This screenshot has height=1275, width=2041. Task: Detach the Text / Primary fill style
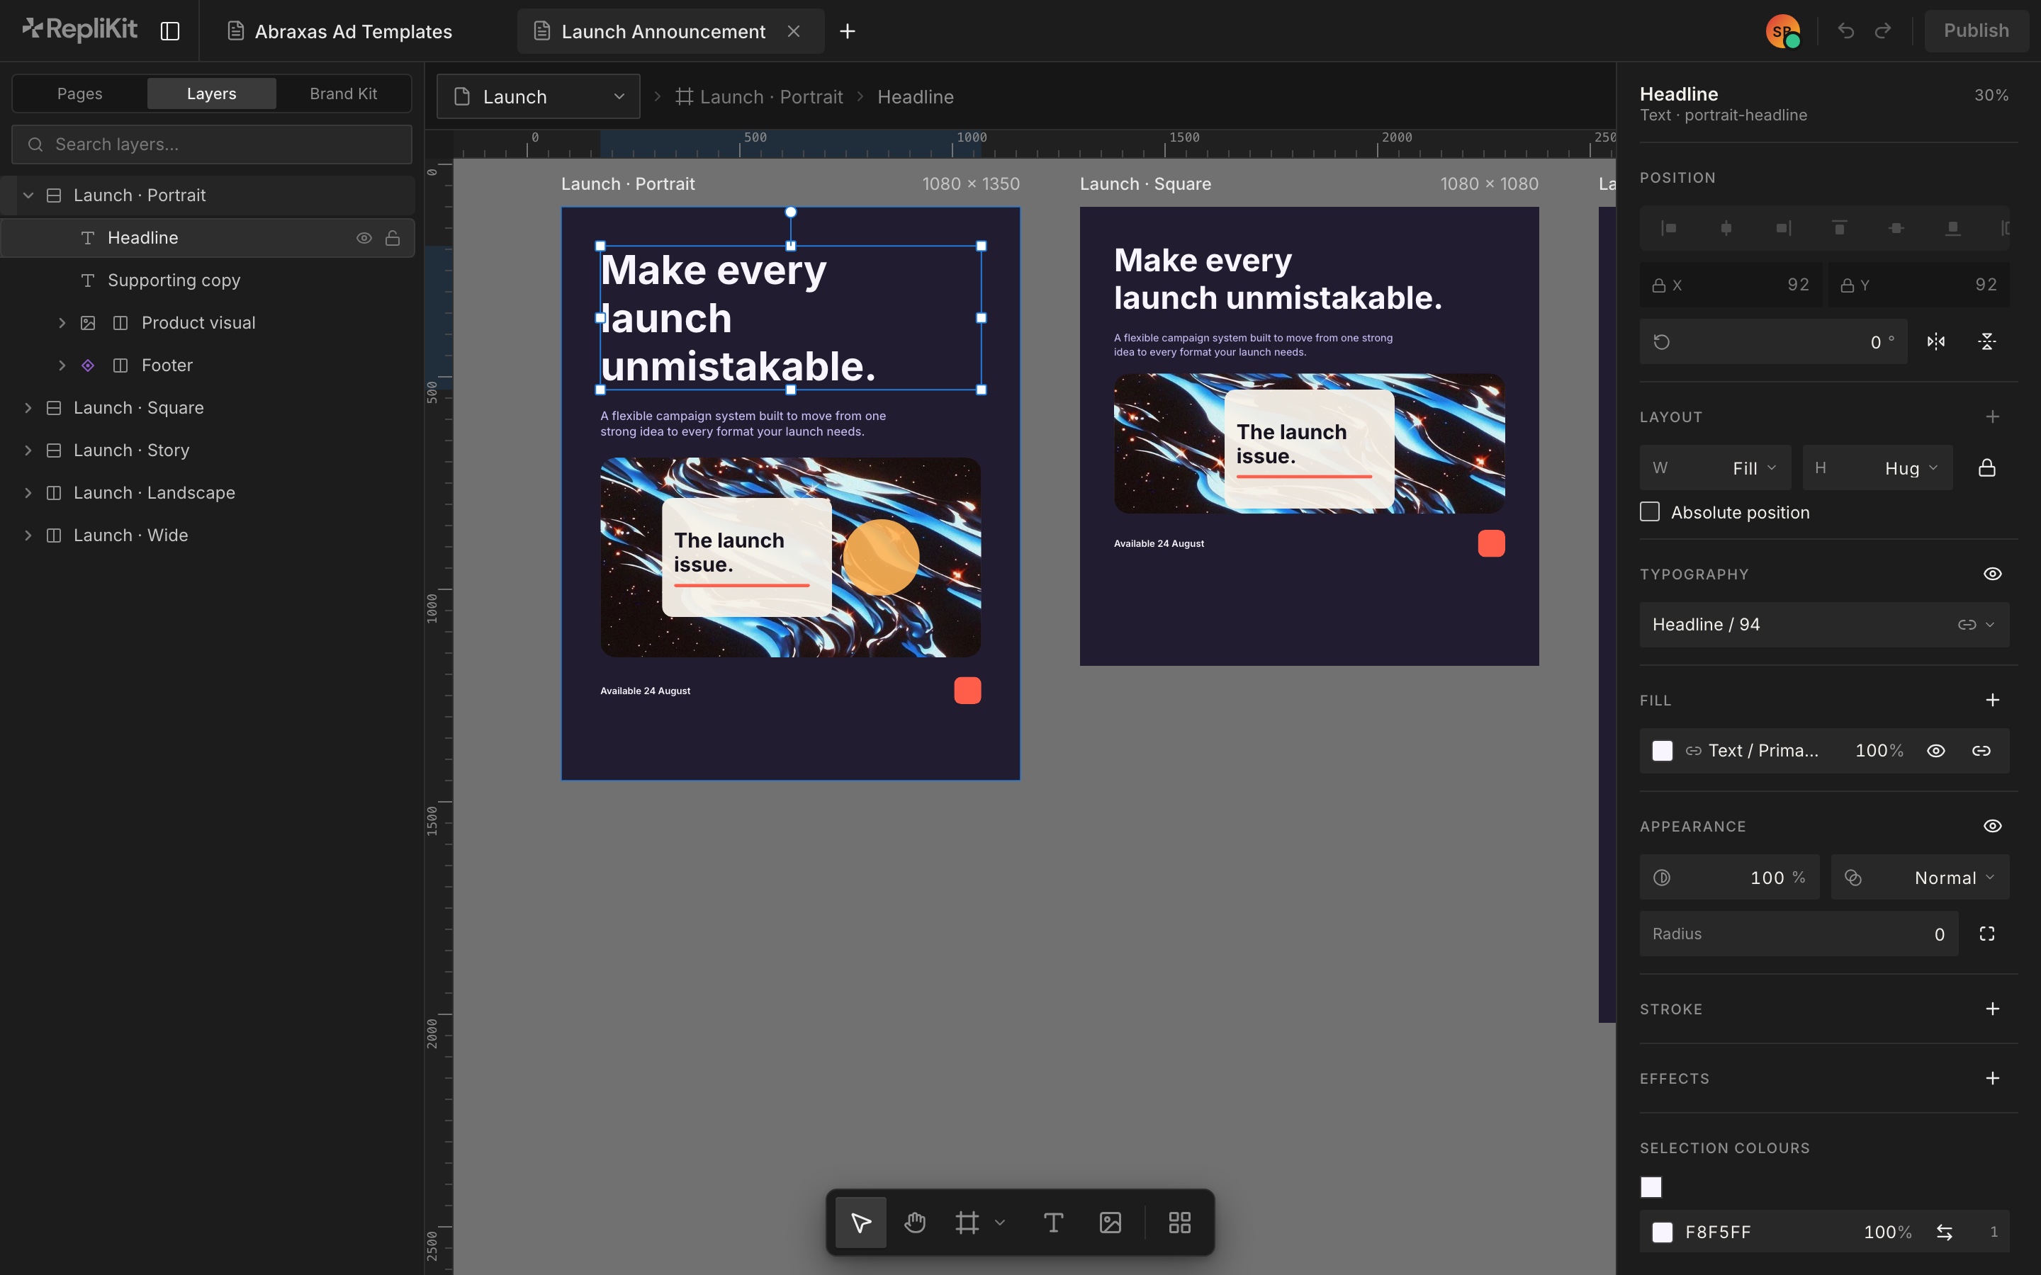click(1981, 751)
